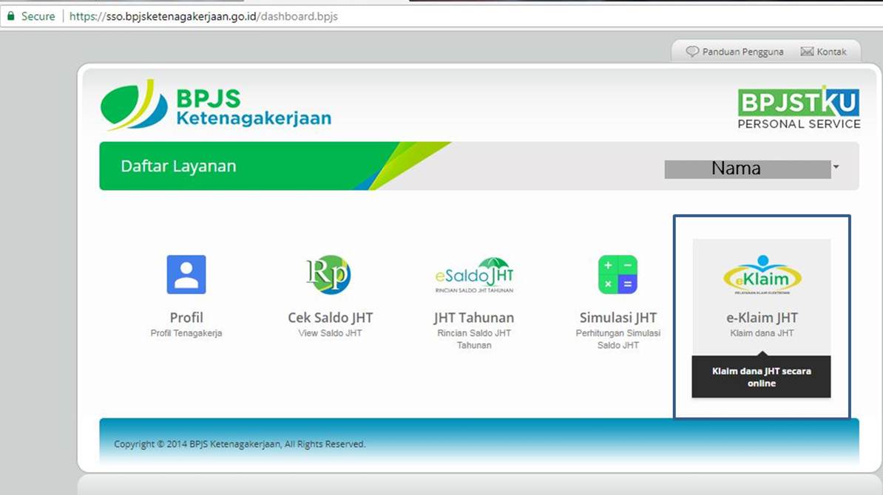Open the Simulasi JHT calculator icon
The height and width of the screenshot is (495, 883).
pyautogui.click(x=618, y=275)
